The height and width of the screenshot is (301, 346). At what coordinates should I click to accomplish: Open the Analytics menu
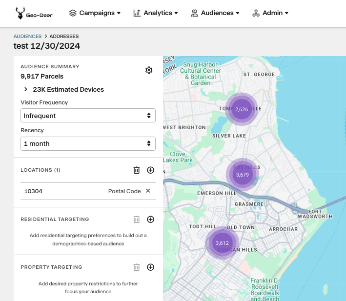(156, 13)
